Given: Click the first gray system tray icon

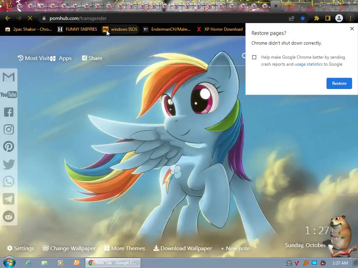Looking at the screenshot, I should (x=289, y=263).
